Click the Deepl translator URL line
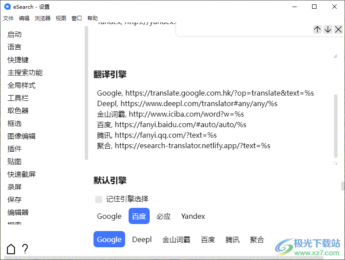 click(x=187, y=103)
